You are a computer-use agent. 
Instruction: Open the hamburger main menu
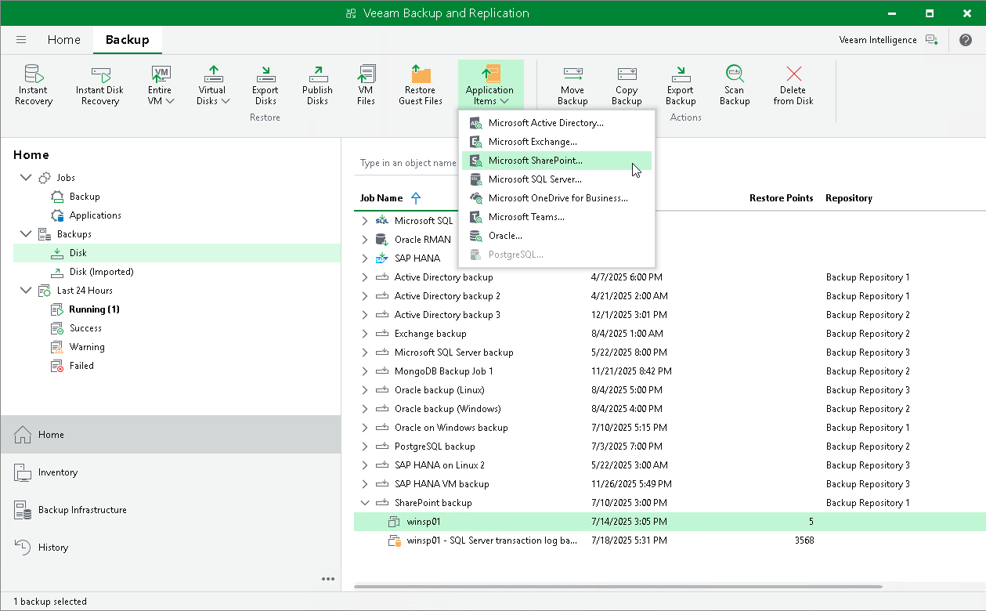pos(21,40)
